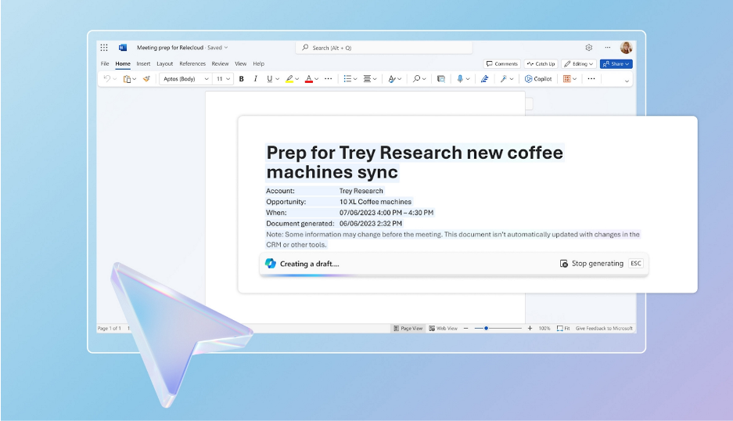Open the user account avatar
Image resolution: width=733 pixels, height=421 pixels.
(x=626, y=47)
